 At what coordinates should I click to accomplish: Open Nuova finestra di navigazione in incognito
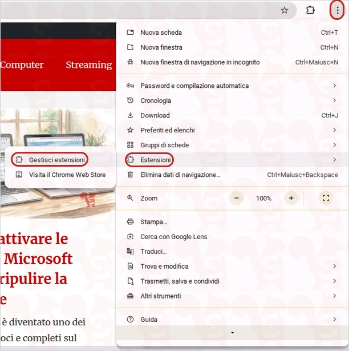232,62
